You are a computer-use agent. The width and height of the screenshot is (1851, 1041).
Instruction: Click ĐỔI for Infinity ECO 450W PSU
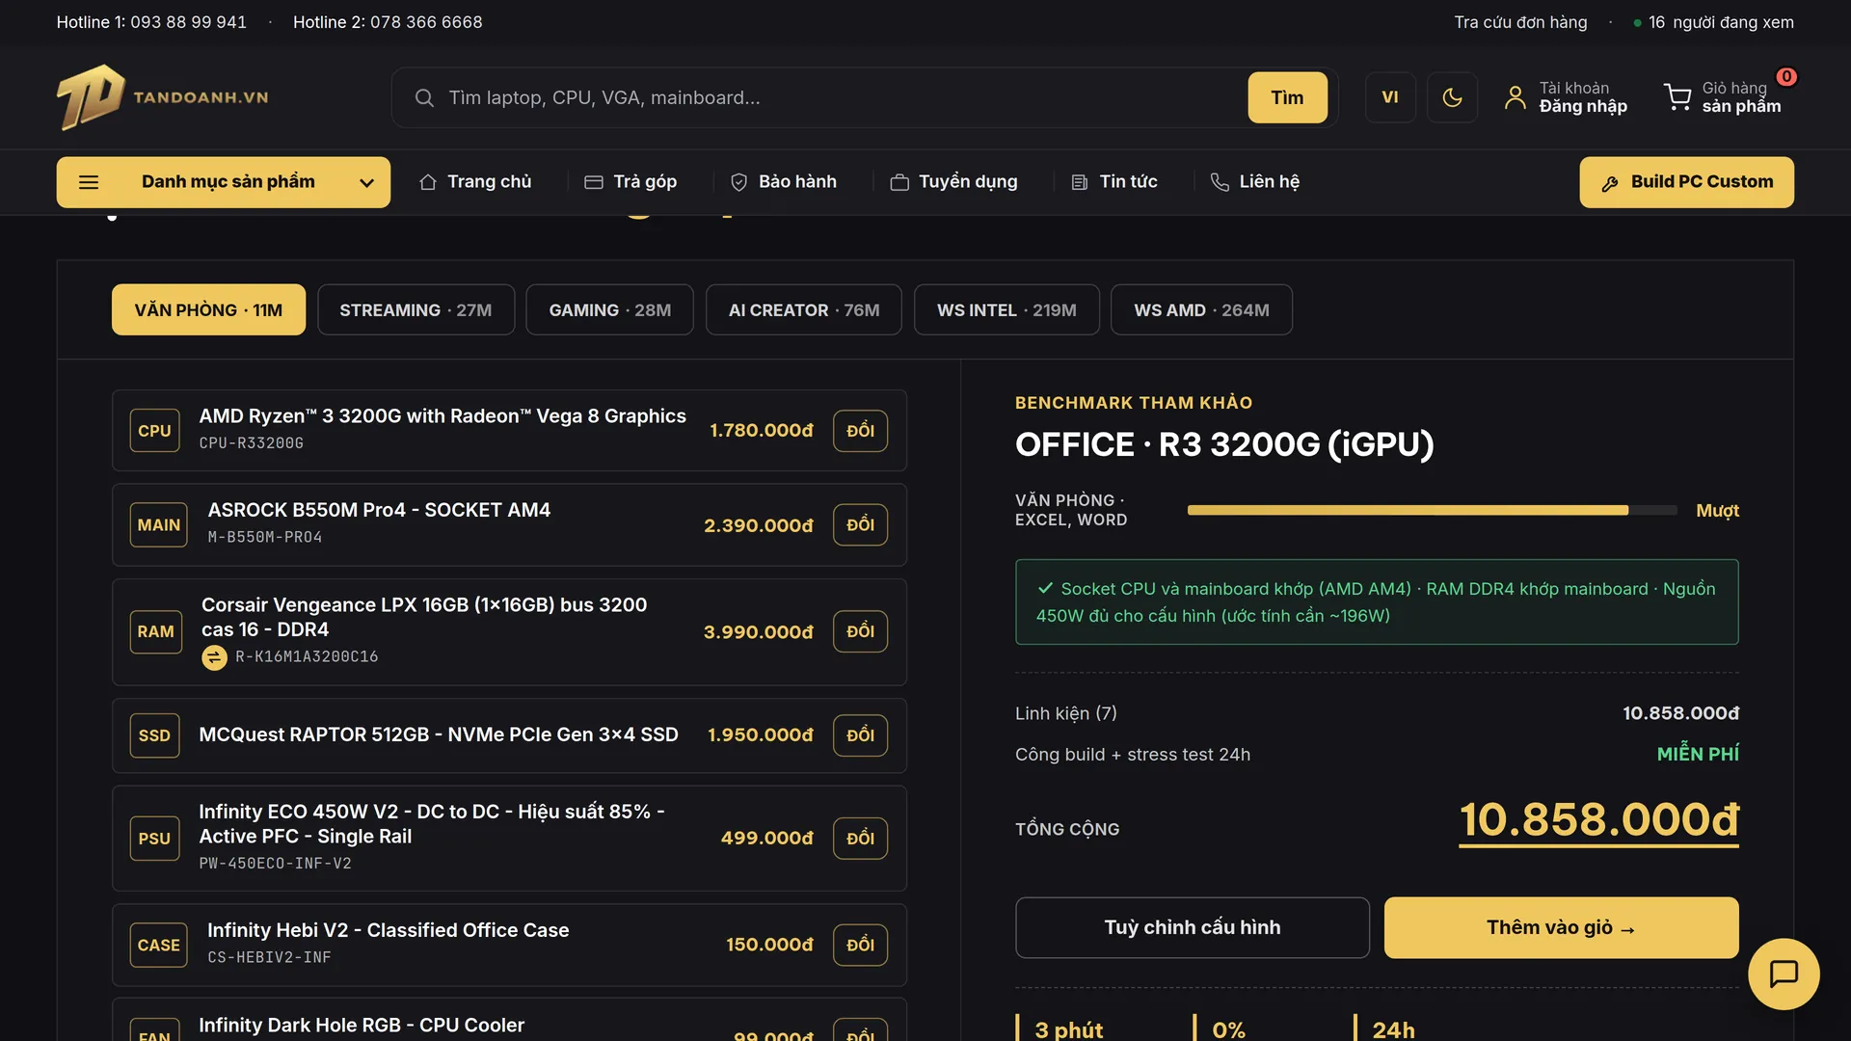point(860,839)
